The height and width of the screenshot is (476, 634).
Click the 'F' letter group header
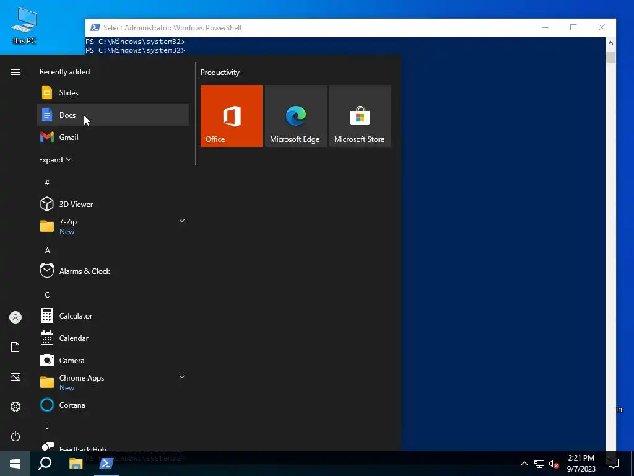47,428
